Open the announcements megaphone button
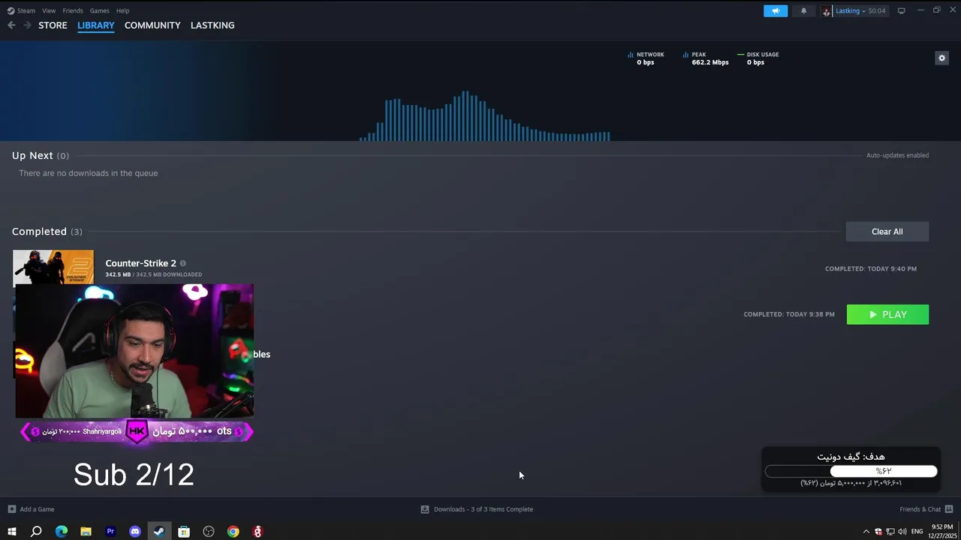Screen dimensions: 961x540 coord(776,10)
